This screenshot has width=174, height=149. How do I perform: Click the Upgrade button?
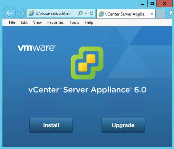[x=123, y=125]
